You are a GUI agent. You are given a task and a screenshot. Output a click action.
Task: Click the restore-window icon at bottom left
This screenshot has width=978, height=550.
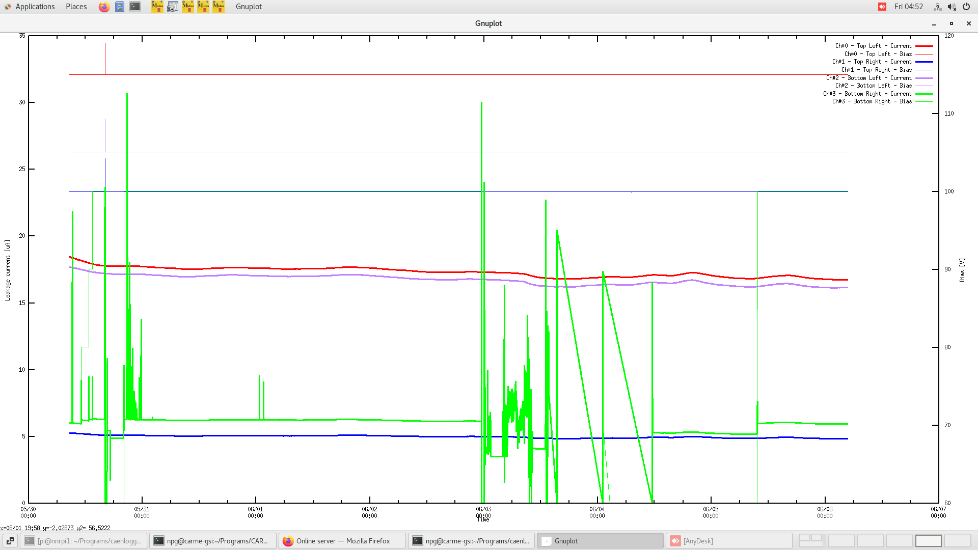tap(10, 540)
